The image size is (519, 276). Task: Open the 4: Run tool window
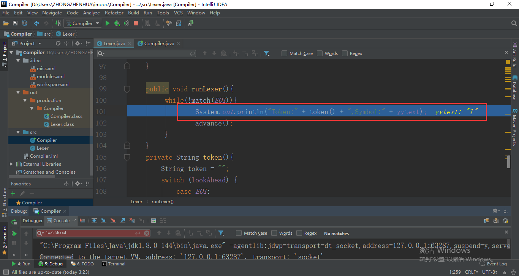coord(21,264)
